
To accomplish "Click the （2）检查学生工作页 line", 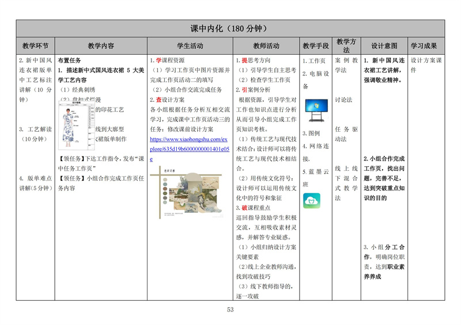I will point(264,80).
